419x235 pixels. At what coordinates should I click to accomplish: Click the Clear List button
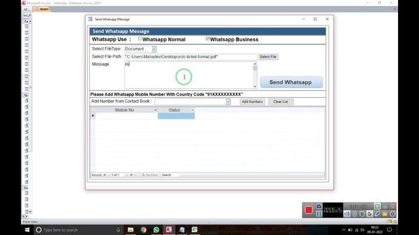click(281, 102)
